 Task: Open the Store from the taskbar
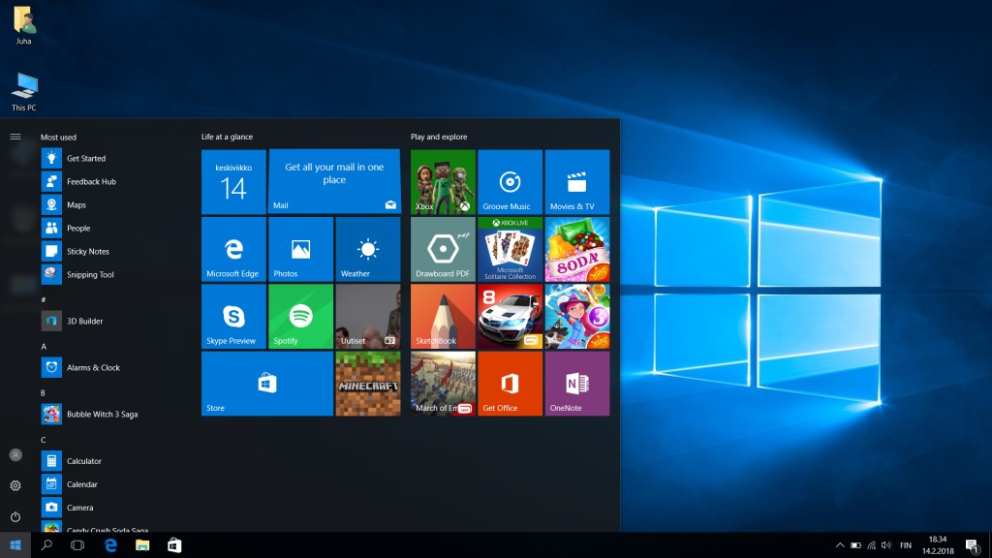tap(174, 545)
